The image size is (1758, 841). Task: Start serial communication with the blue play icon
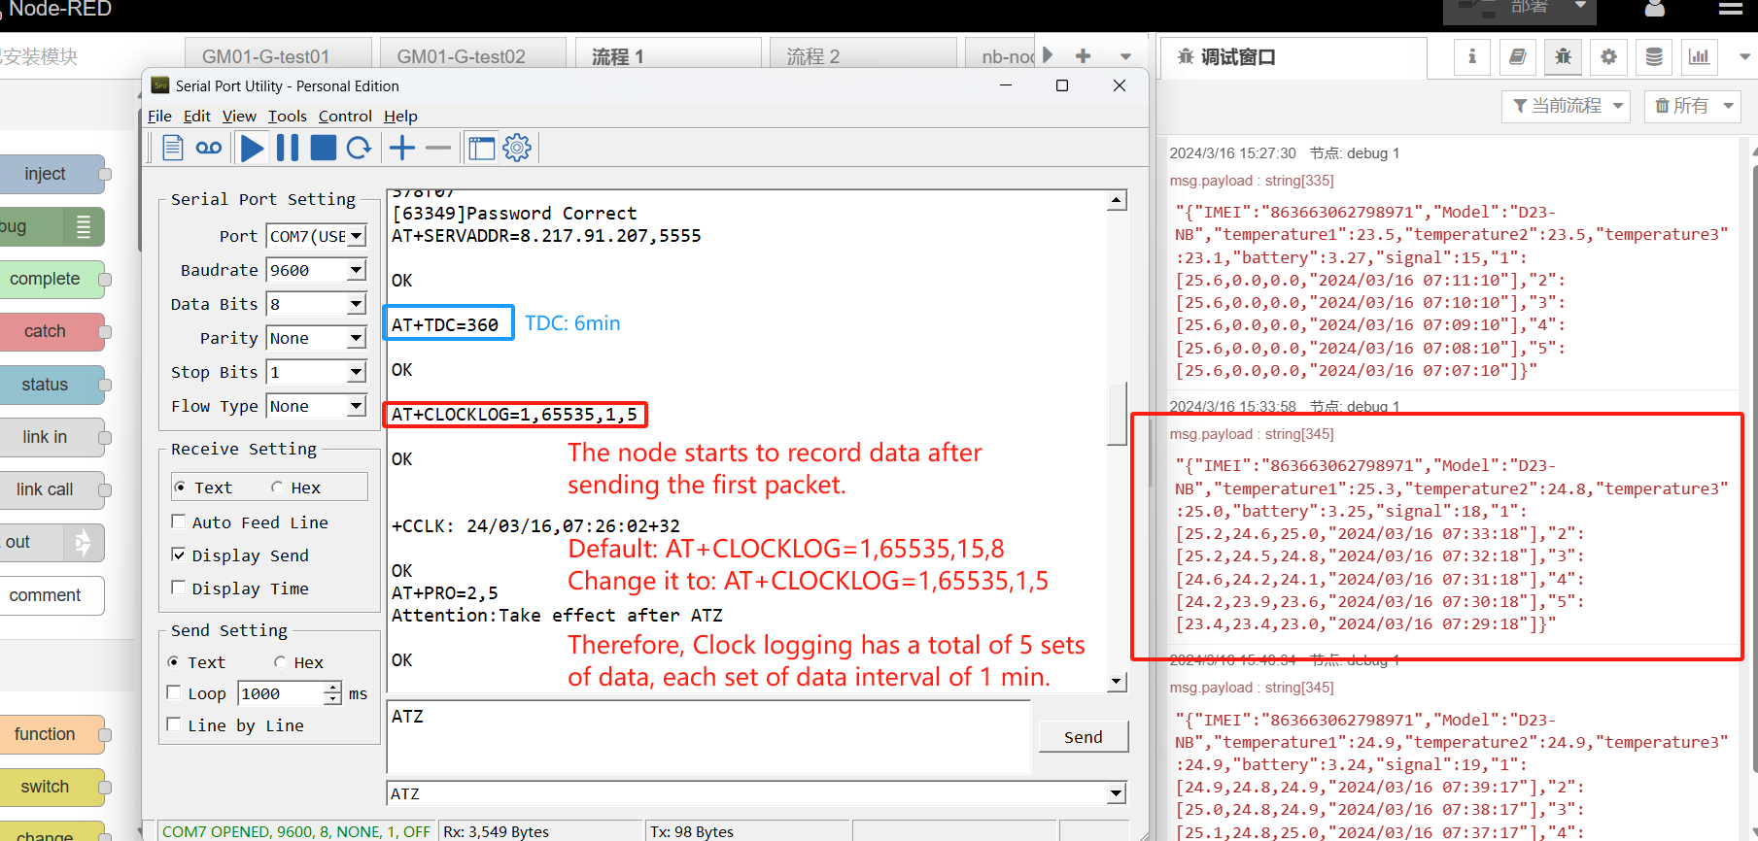[252, 148]
